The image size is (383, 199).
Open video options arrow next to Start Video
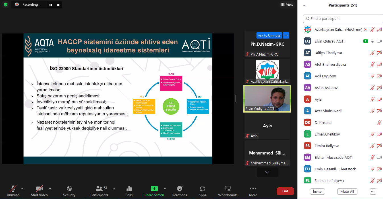click(x=50, y=189)
